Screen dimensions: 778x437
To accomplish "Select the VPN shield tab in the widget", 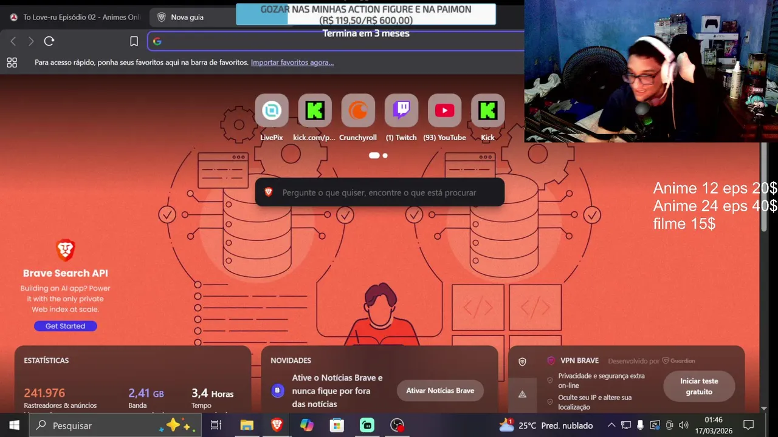I will [522, 362].
